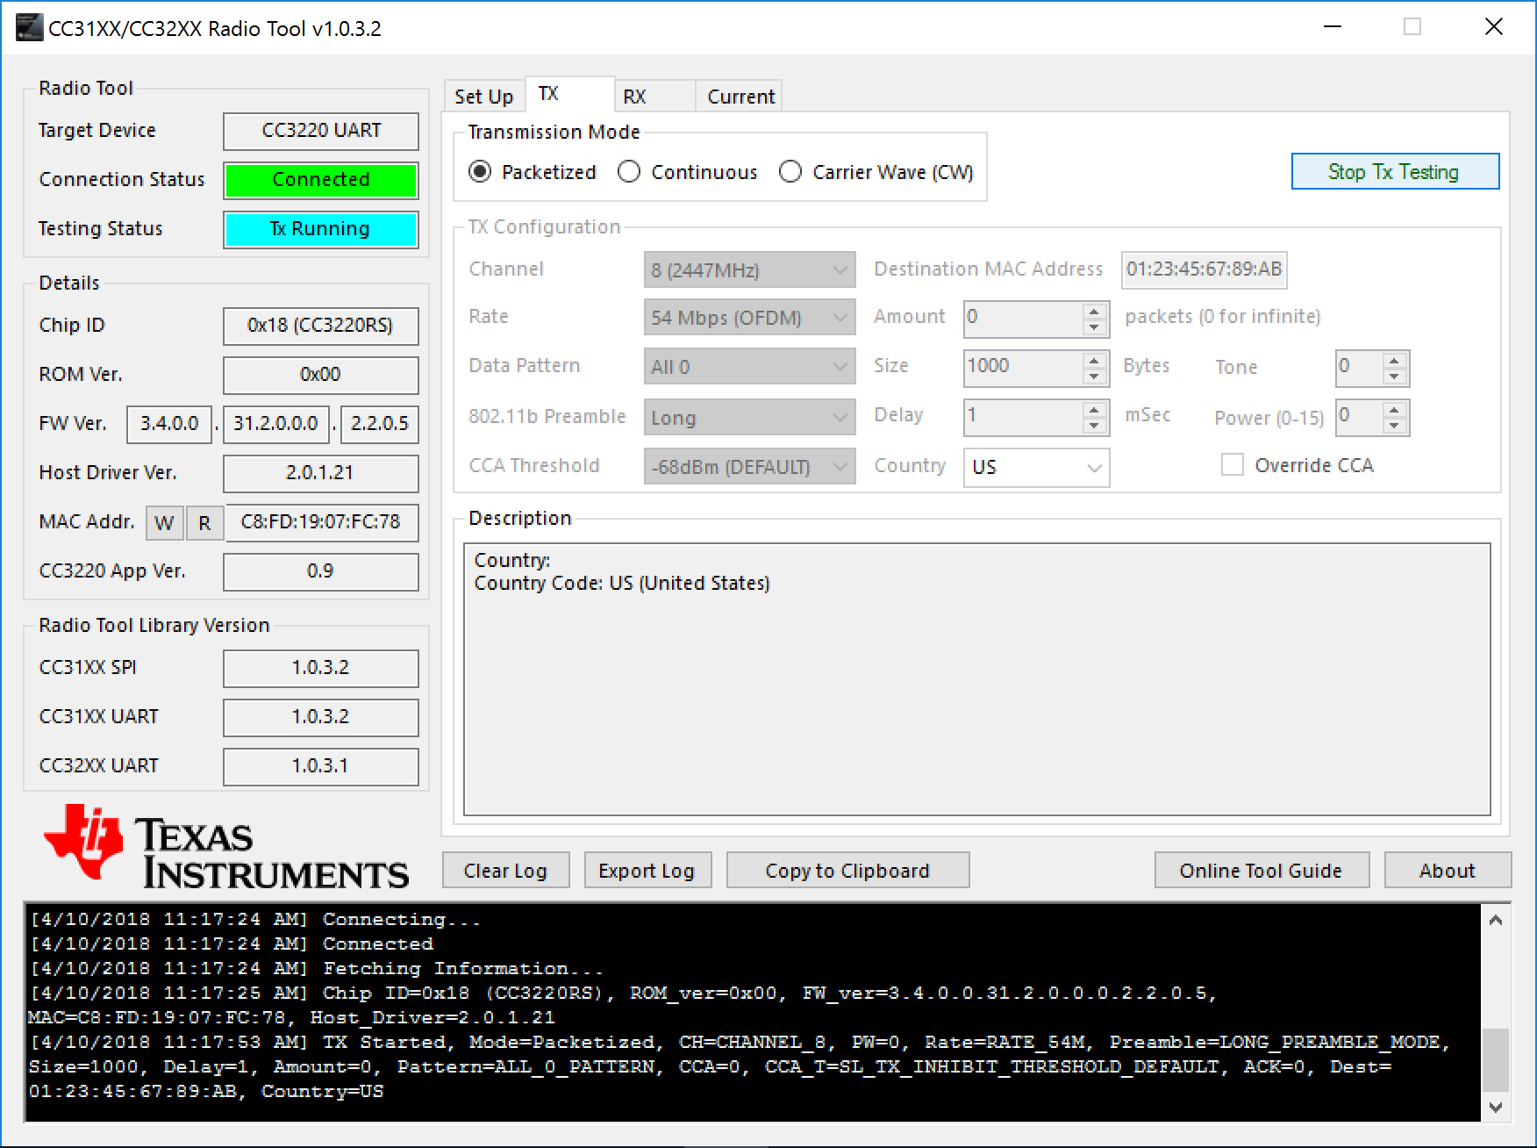Decrease the Power (0-15) spinner
This screenshot has height=1148, width=1537.
point(1395,426)
